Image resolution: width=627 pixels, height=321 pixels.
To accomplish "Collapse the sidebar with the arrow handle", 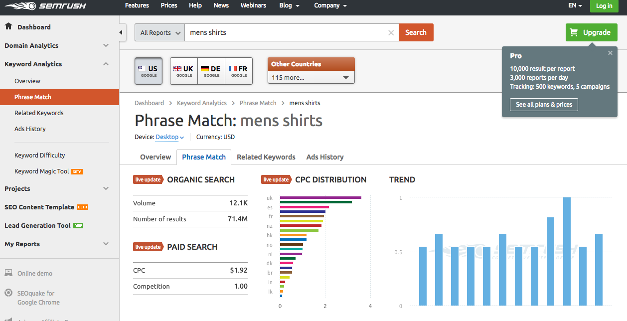I will pos(122,32).
